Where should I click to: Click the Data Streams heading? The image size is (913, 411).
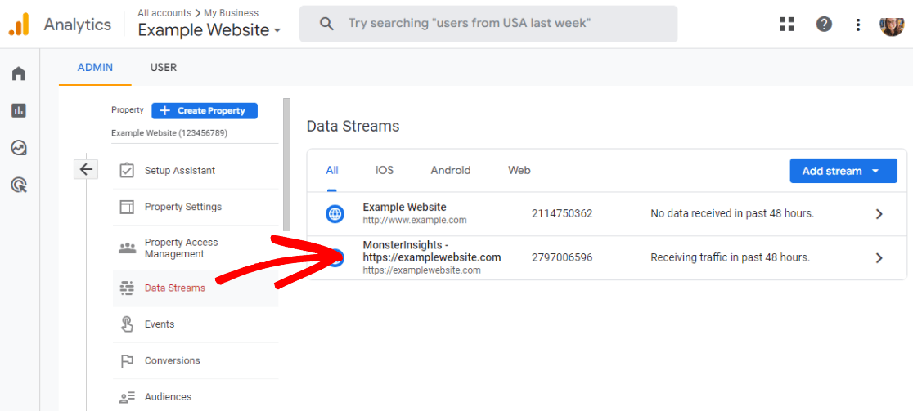(353, 126)
